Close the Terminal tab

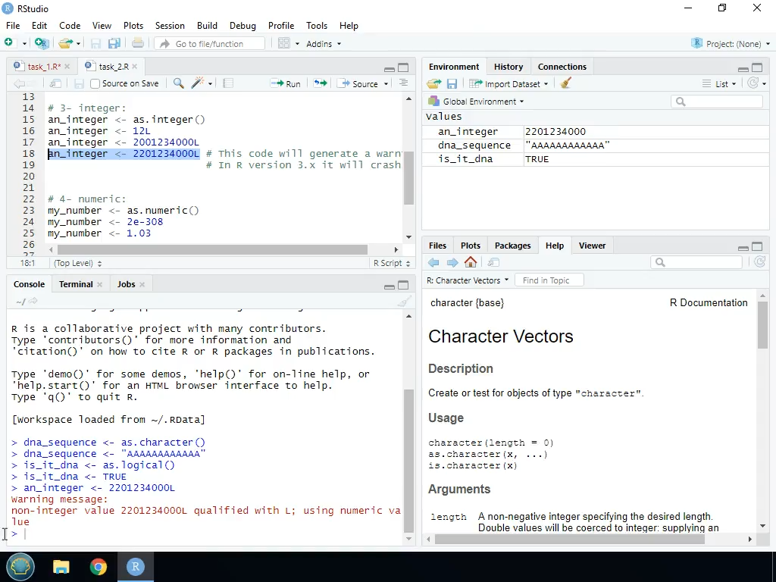point(99,284)
